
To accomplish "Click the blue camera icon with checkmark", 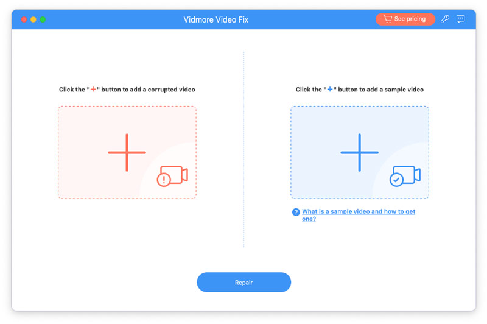I will click(x=405, y=176).
